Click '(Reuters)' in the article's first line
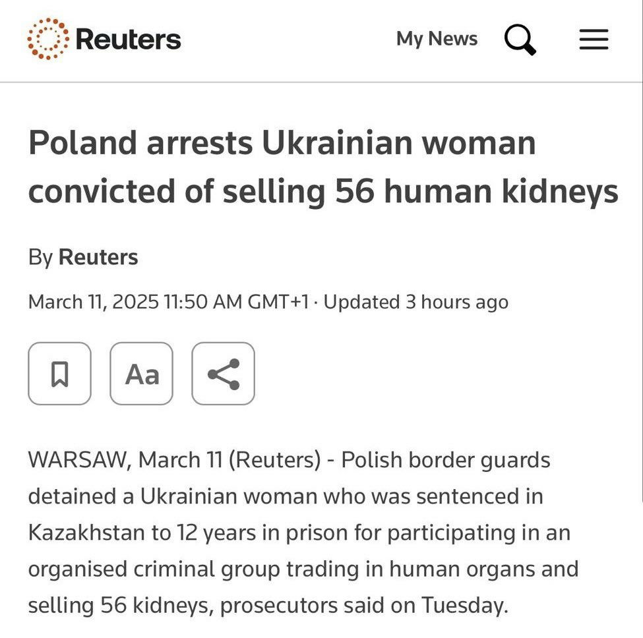 click(274, 460)
